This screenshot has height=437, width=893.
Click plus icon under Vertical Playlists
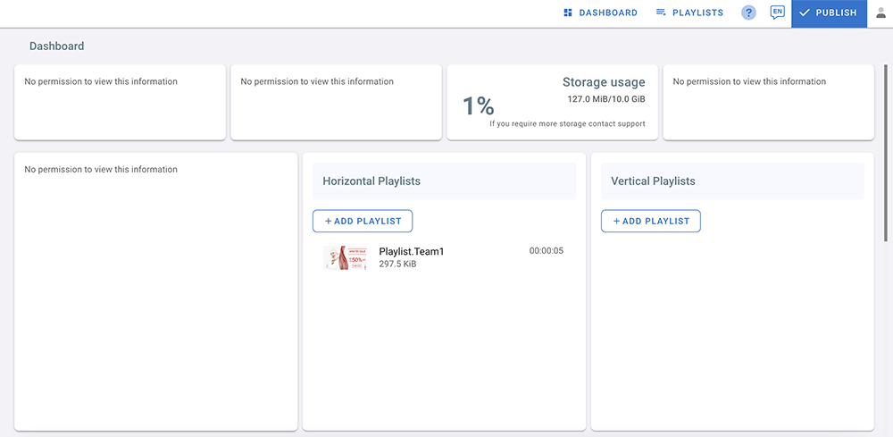(616, 221)
